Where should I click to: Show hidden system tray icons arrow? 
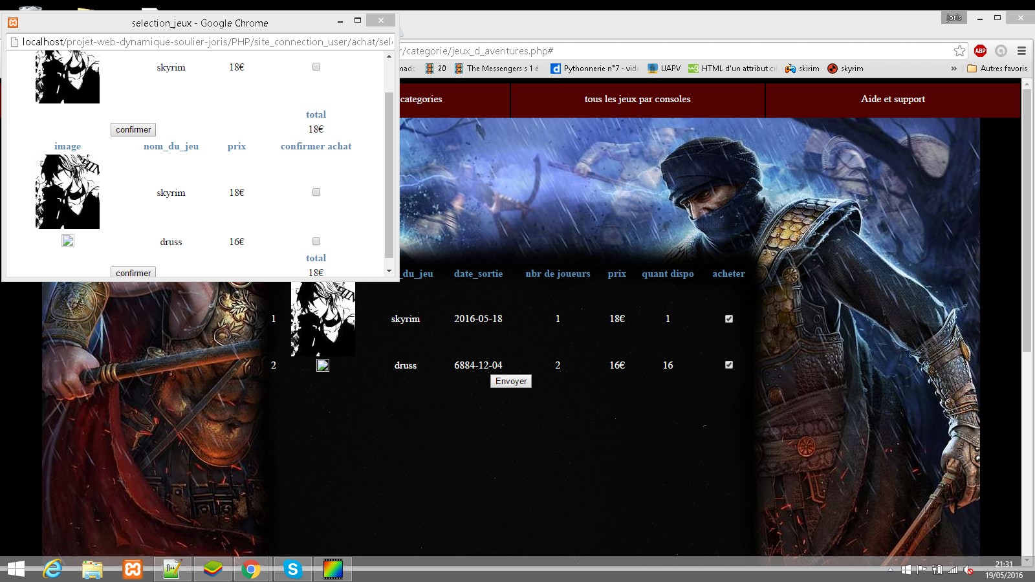pos(891,570)
